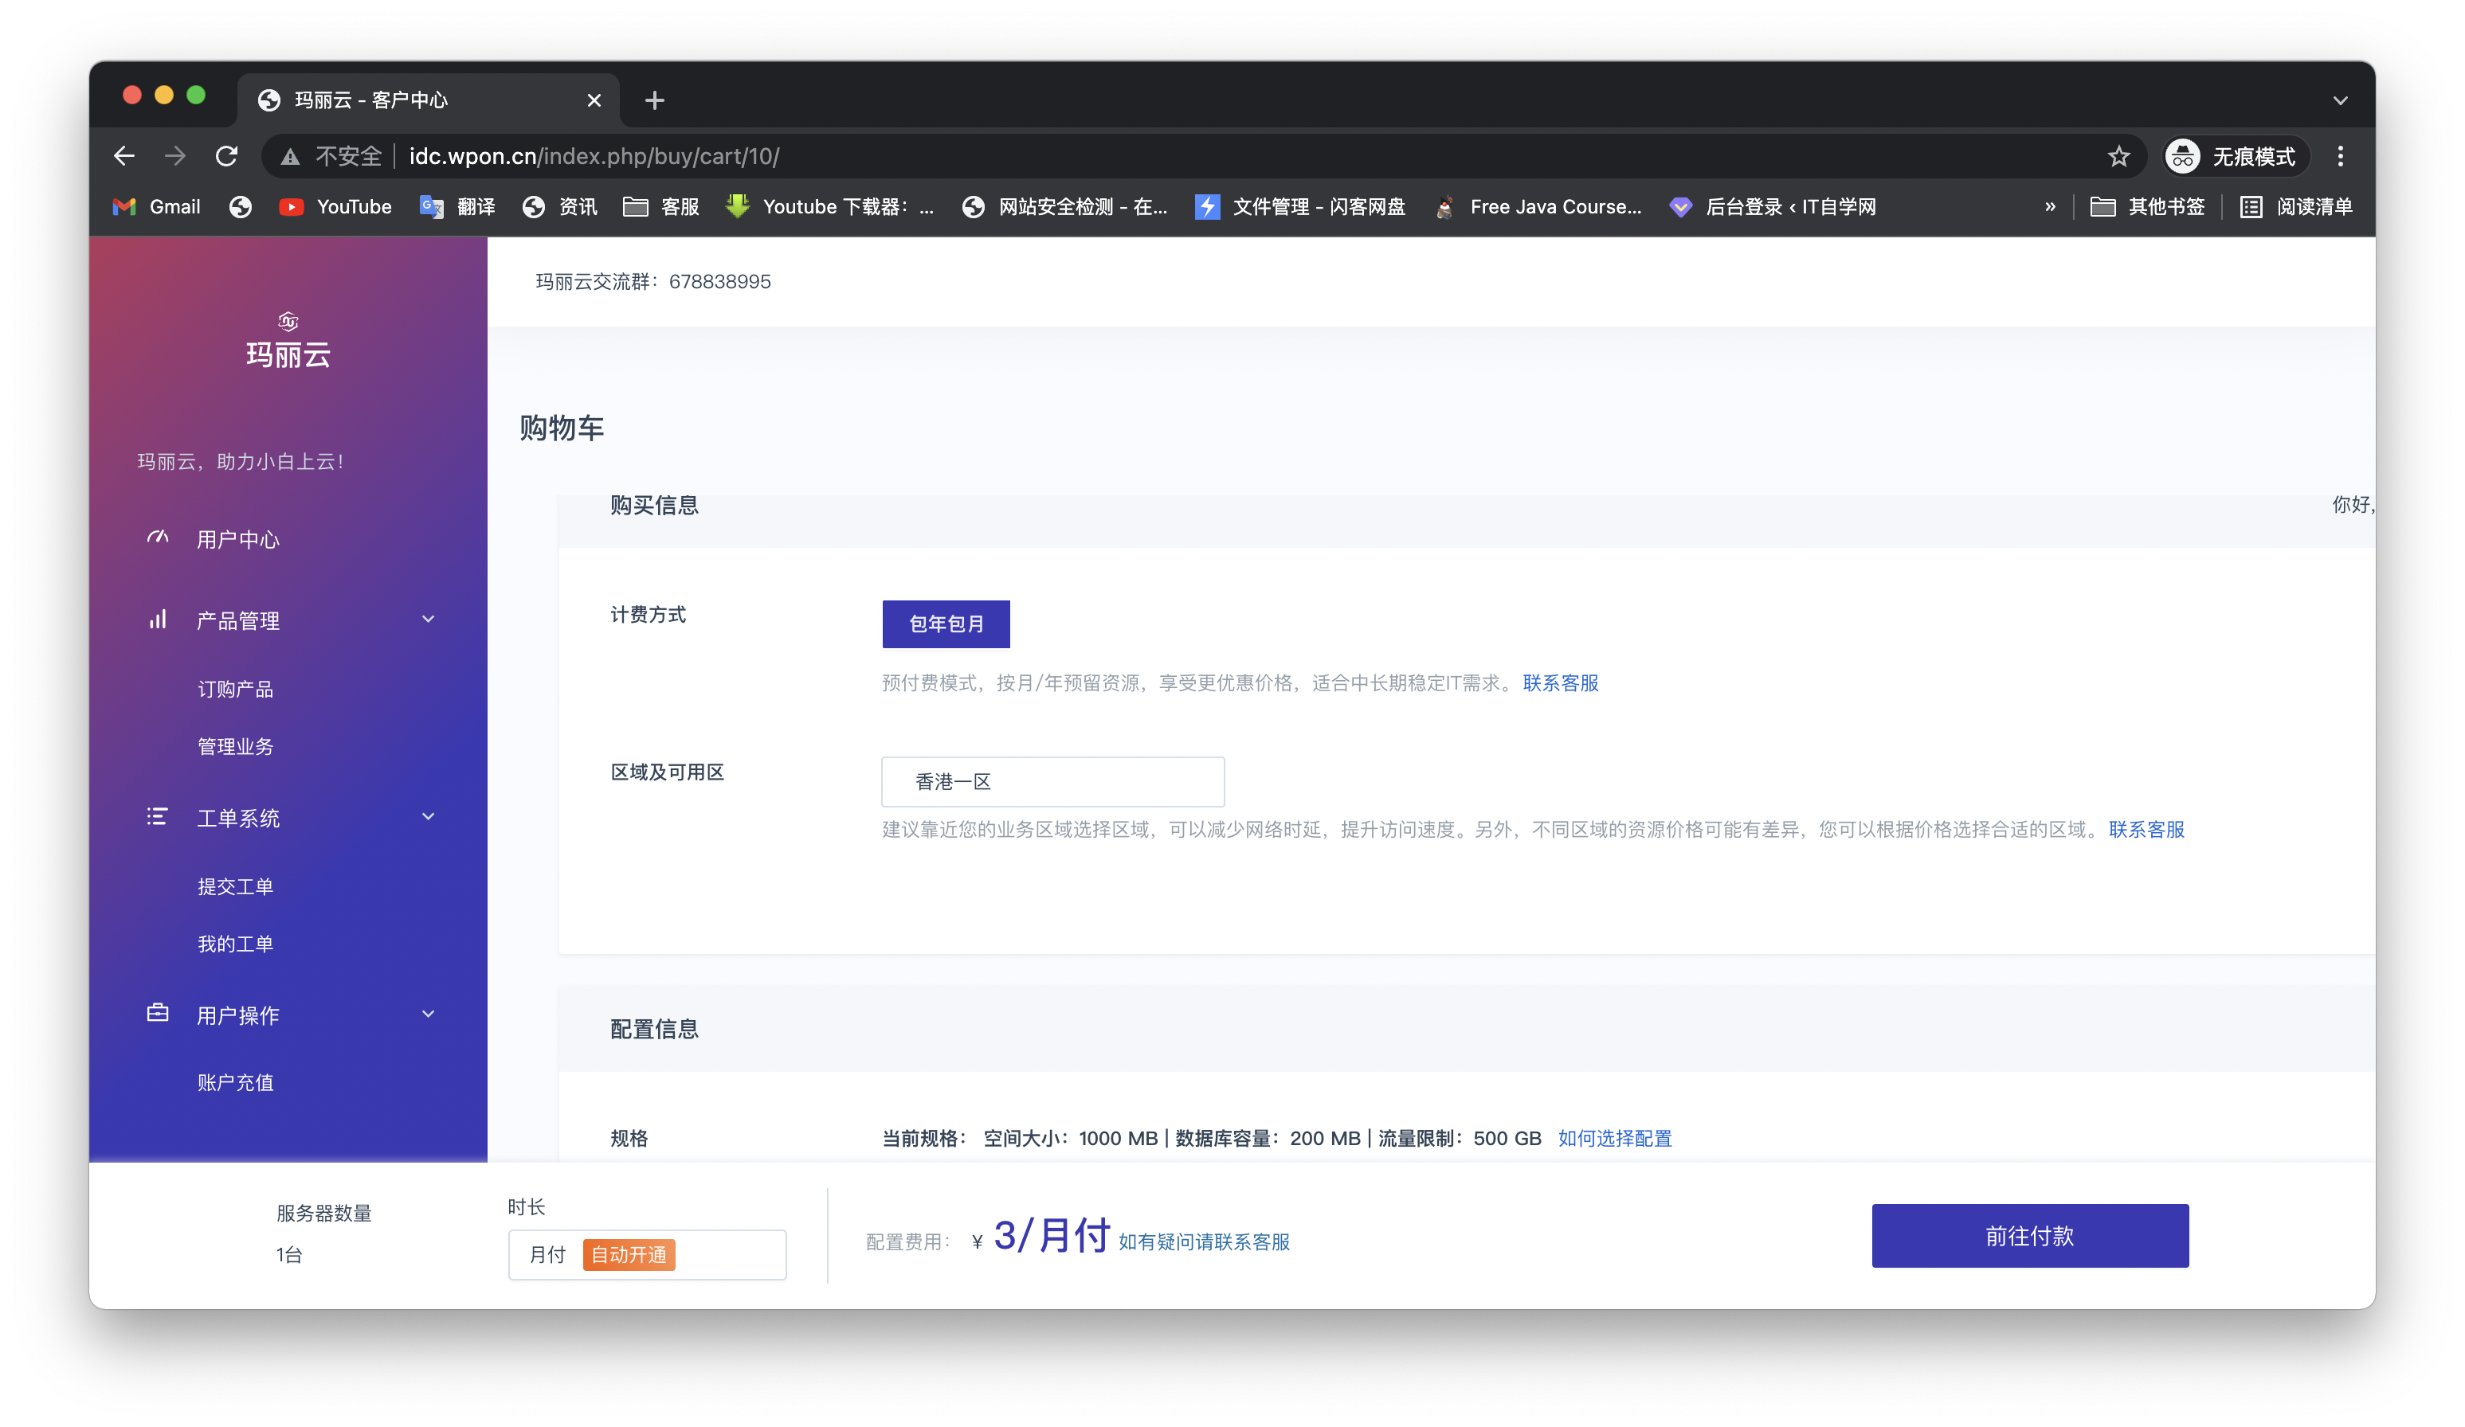Click the 自动开通 orange tag
The image size is (2465, 1427).
(x=628, y=1255)
